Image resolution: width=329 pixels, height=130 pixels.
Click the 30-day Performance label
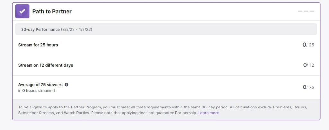pyautogui.click(x=40, y=29)
